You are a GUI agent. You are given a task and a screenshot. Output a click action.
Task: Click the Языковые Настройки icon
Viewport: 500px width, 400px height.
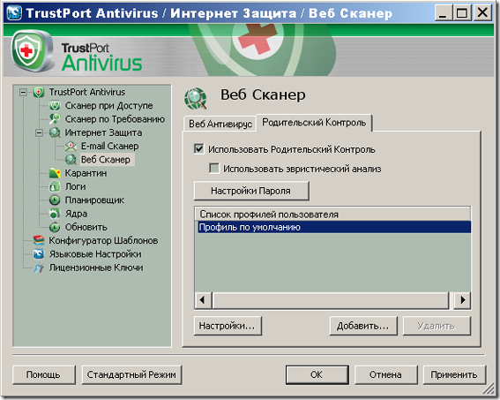click(39, 254)
